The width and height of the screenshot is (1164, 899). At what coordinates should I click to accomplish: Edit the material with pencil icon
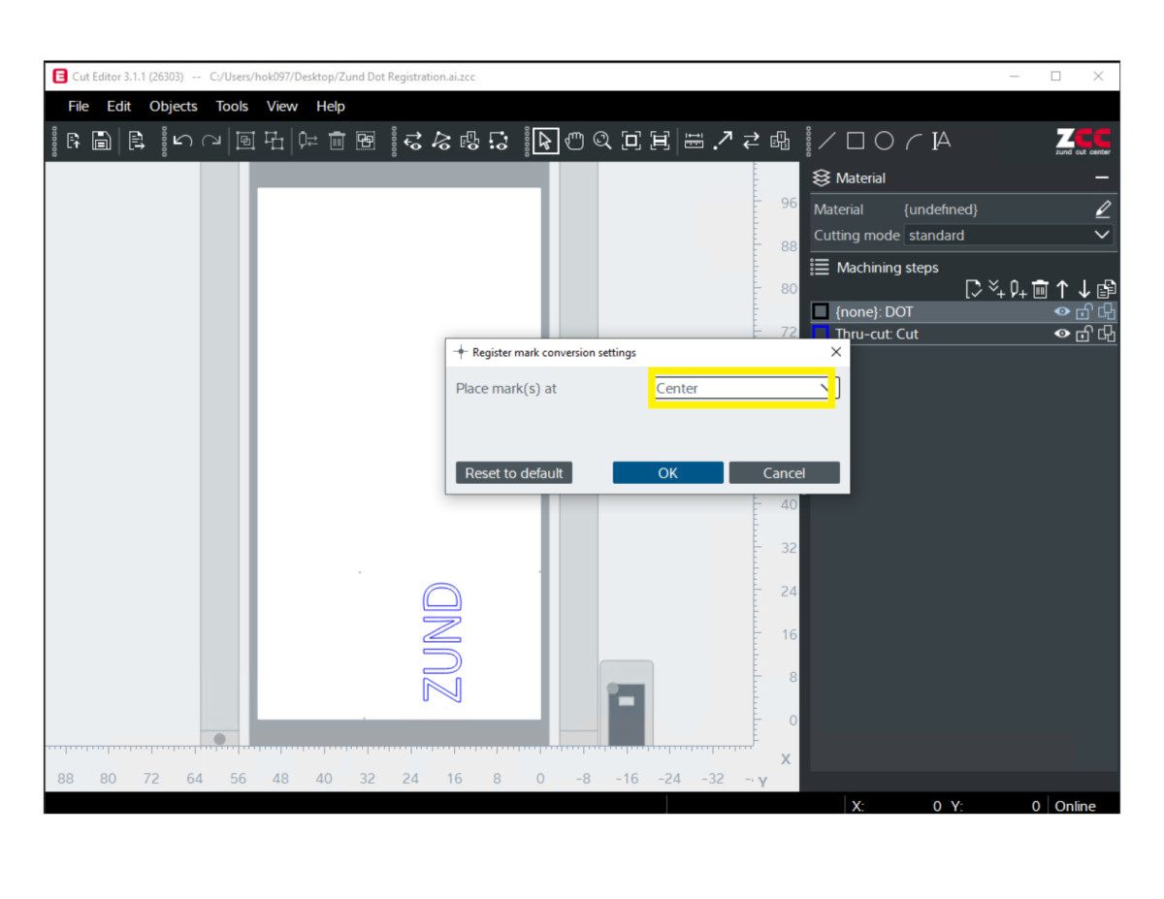tap(1103, 209)
